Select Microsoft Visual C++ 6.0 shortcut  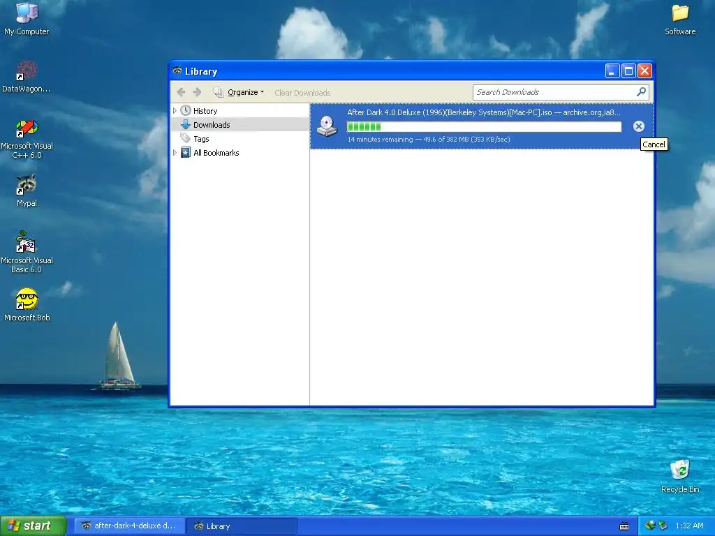point(27,139)
